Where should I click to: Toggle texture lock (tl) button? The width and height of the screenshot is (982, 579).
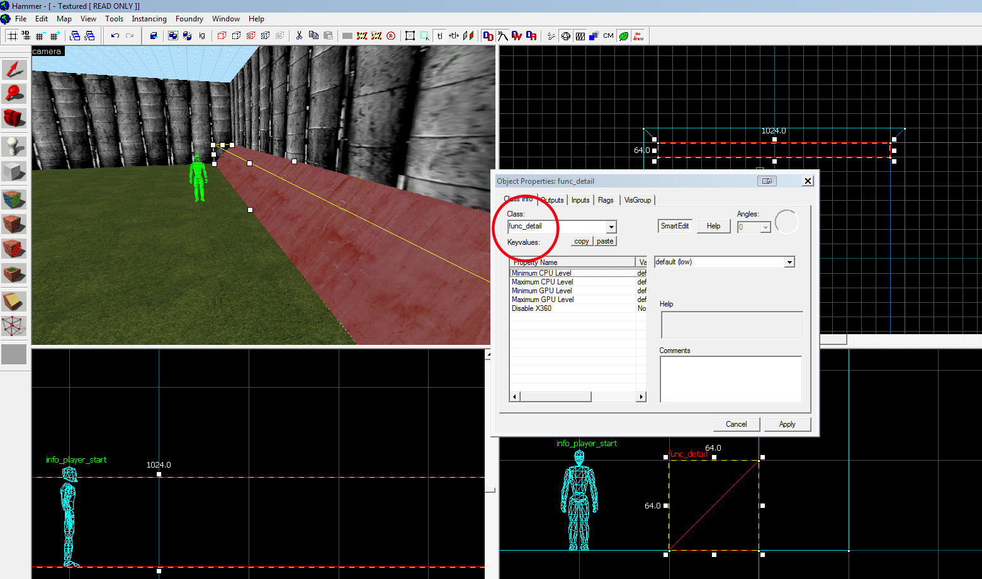click(439, 36)
